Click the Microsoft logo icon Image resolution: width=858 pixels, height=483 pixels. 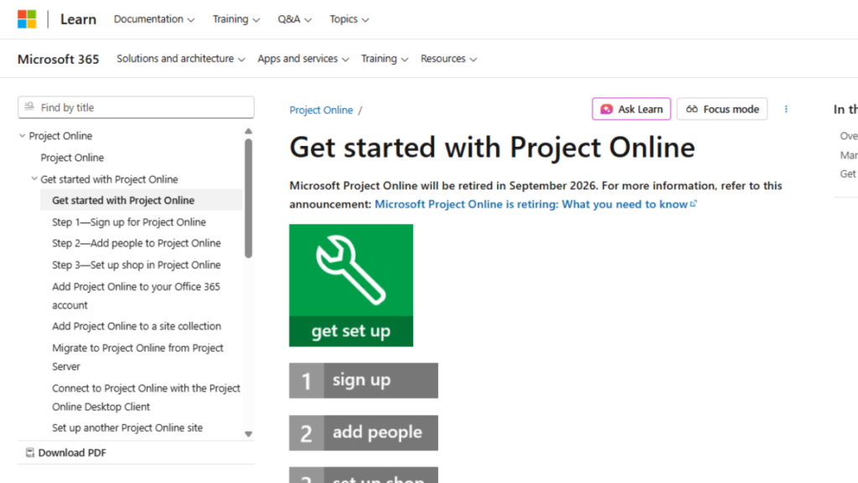click(26, 18)
